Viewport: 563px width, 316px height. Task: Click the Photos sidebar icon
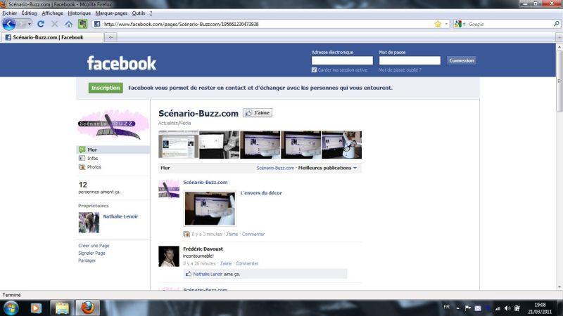coord(82,167)
